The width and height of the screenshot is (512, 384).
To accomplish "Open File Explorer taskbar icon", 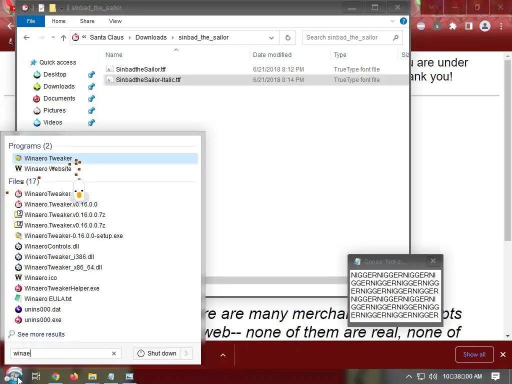I will tap(92, 376).
